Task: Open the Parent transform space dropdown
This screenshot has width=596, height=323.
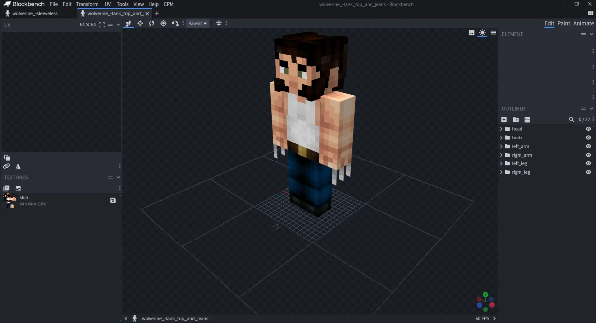Action: [x=197, y=23]
